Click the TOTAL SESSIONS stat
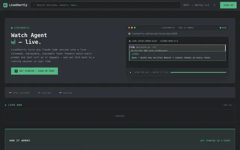The width and height of the screenshot is (240, 150). pyautogui.click(x=19, y=93)
